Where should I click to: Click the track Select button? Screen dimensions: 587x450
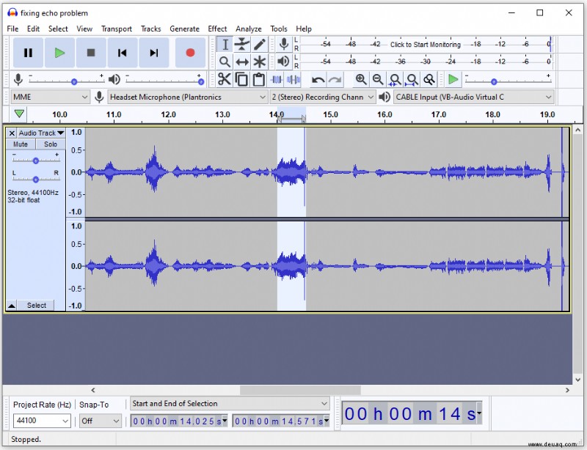point(36,306)
